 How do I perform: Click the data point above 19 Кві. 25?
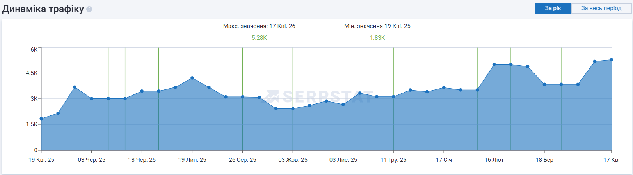pos(41,119)
